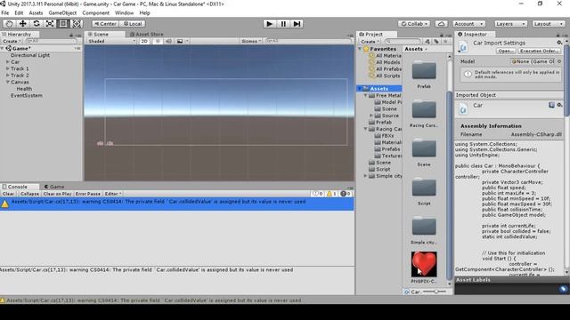Viewport: 570px width, 320px height.
Task: Select the Scene folder in assets grid
Action: 424,148
